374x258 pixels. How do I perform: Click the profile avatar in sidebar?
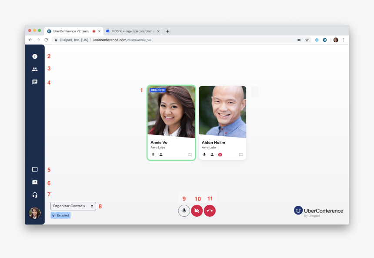point(35,213)
